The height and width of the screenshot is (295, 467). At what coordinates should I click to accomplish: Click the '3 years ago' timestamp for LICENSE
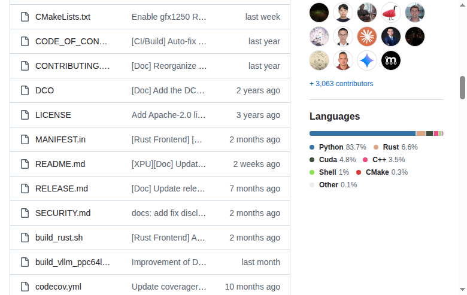258,115
